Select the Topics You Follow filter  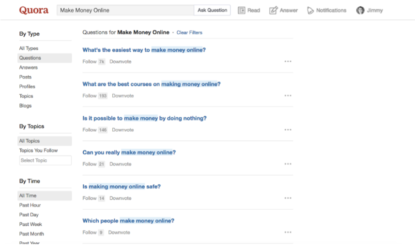[38, 151]
